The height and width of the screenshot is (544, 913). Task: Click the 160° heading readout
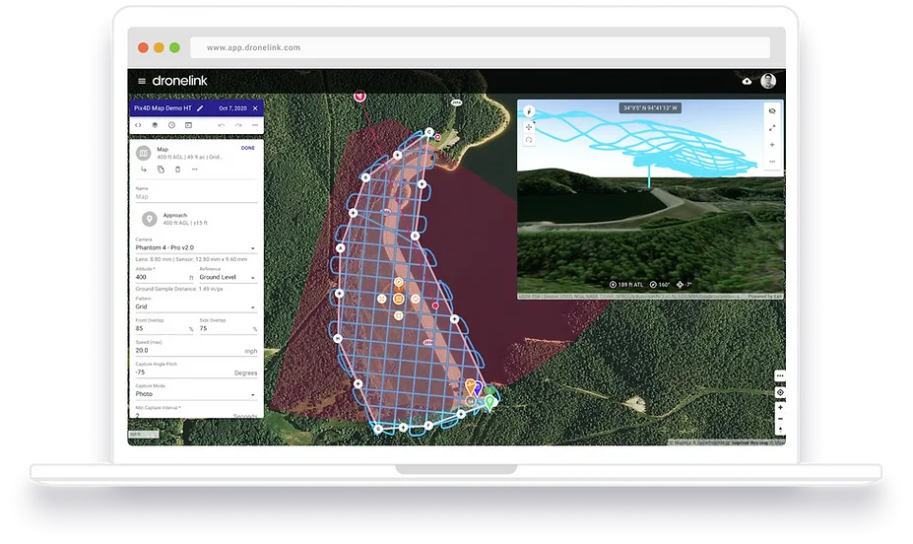pyautogui.click(x=660, y=285)
